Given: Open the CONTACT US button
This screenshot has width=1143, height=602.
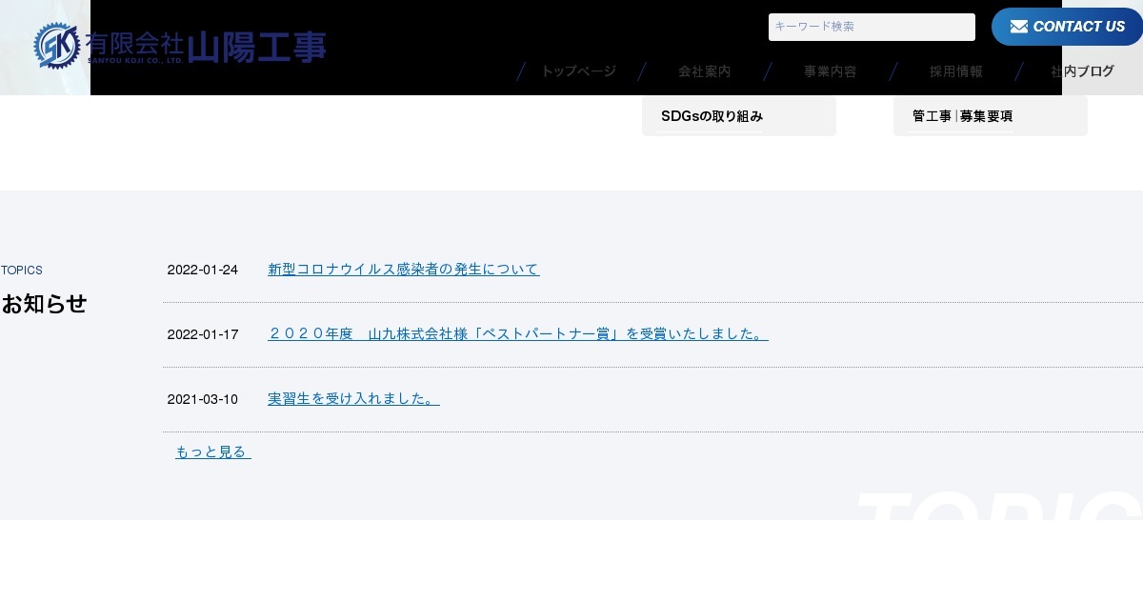Looking at the screenshot, I should [x=1067, y=27].
